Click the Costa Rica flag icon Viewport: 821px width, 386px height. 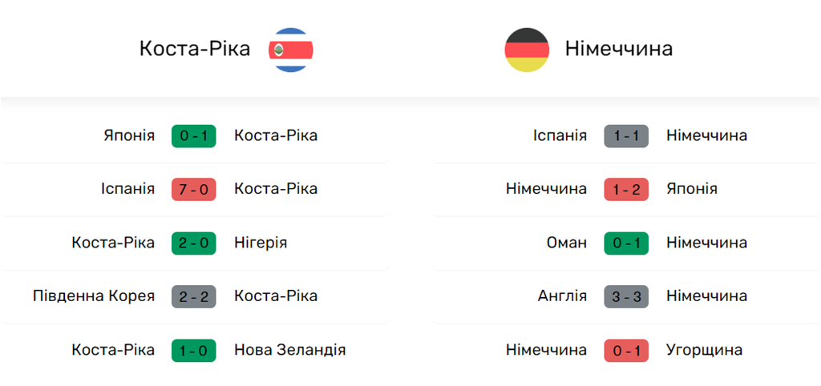(291, 50)
